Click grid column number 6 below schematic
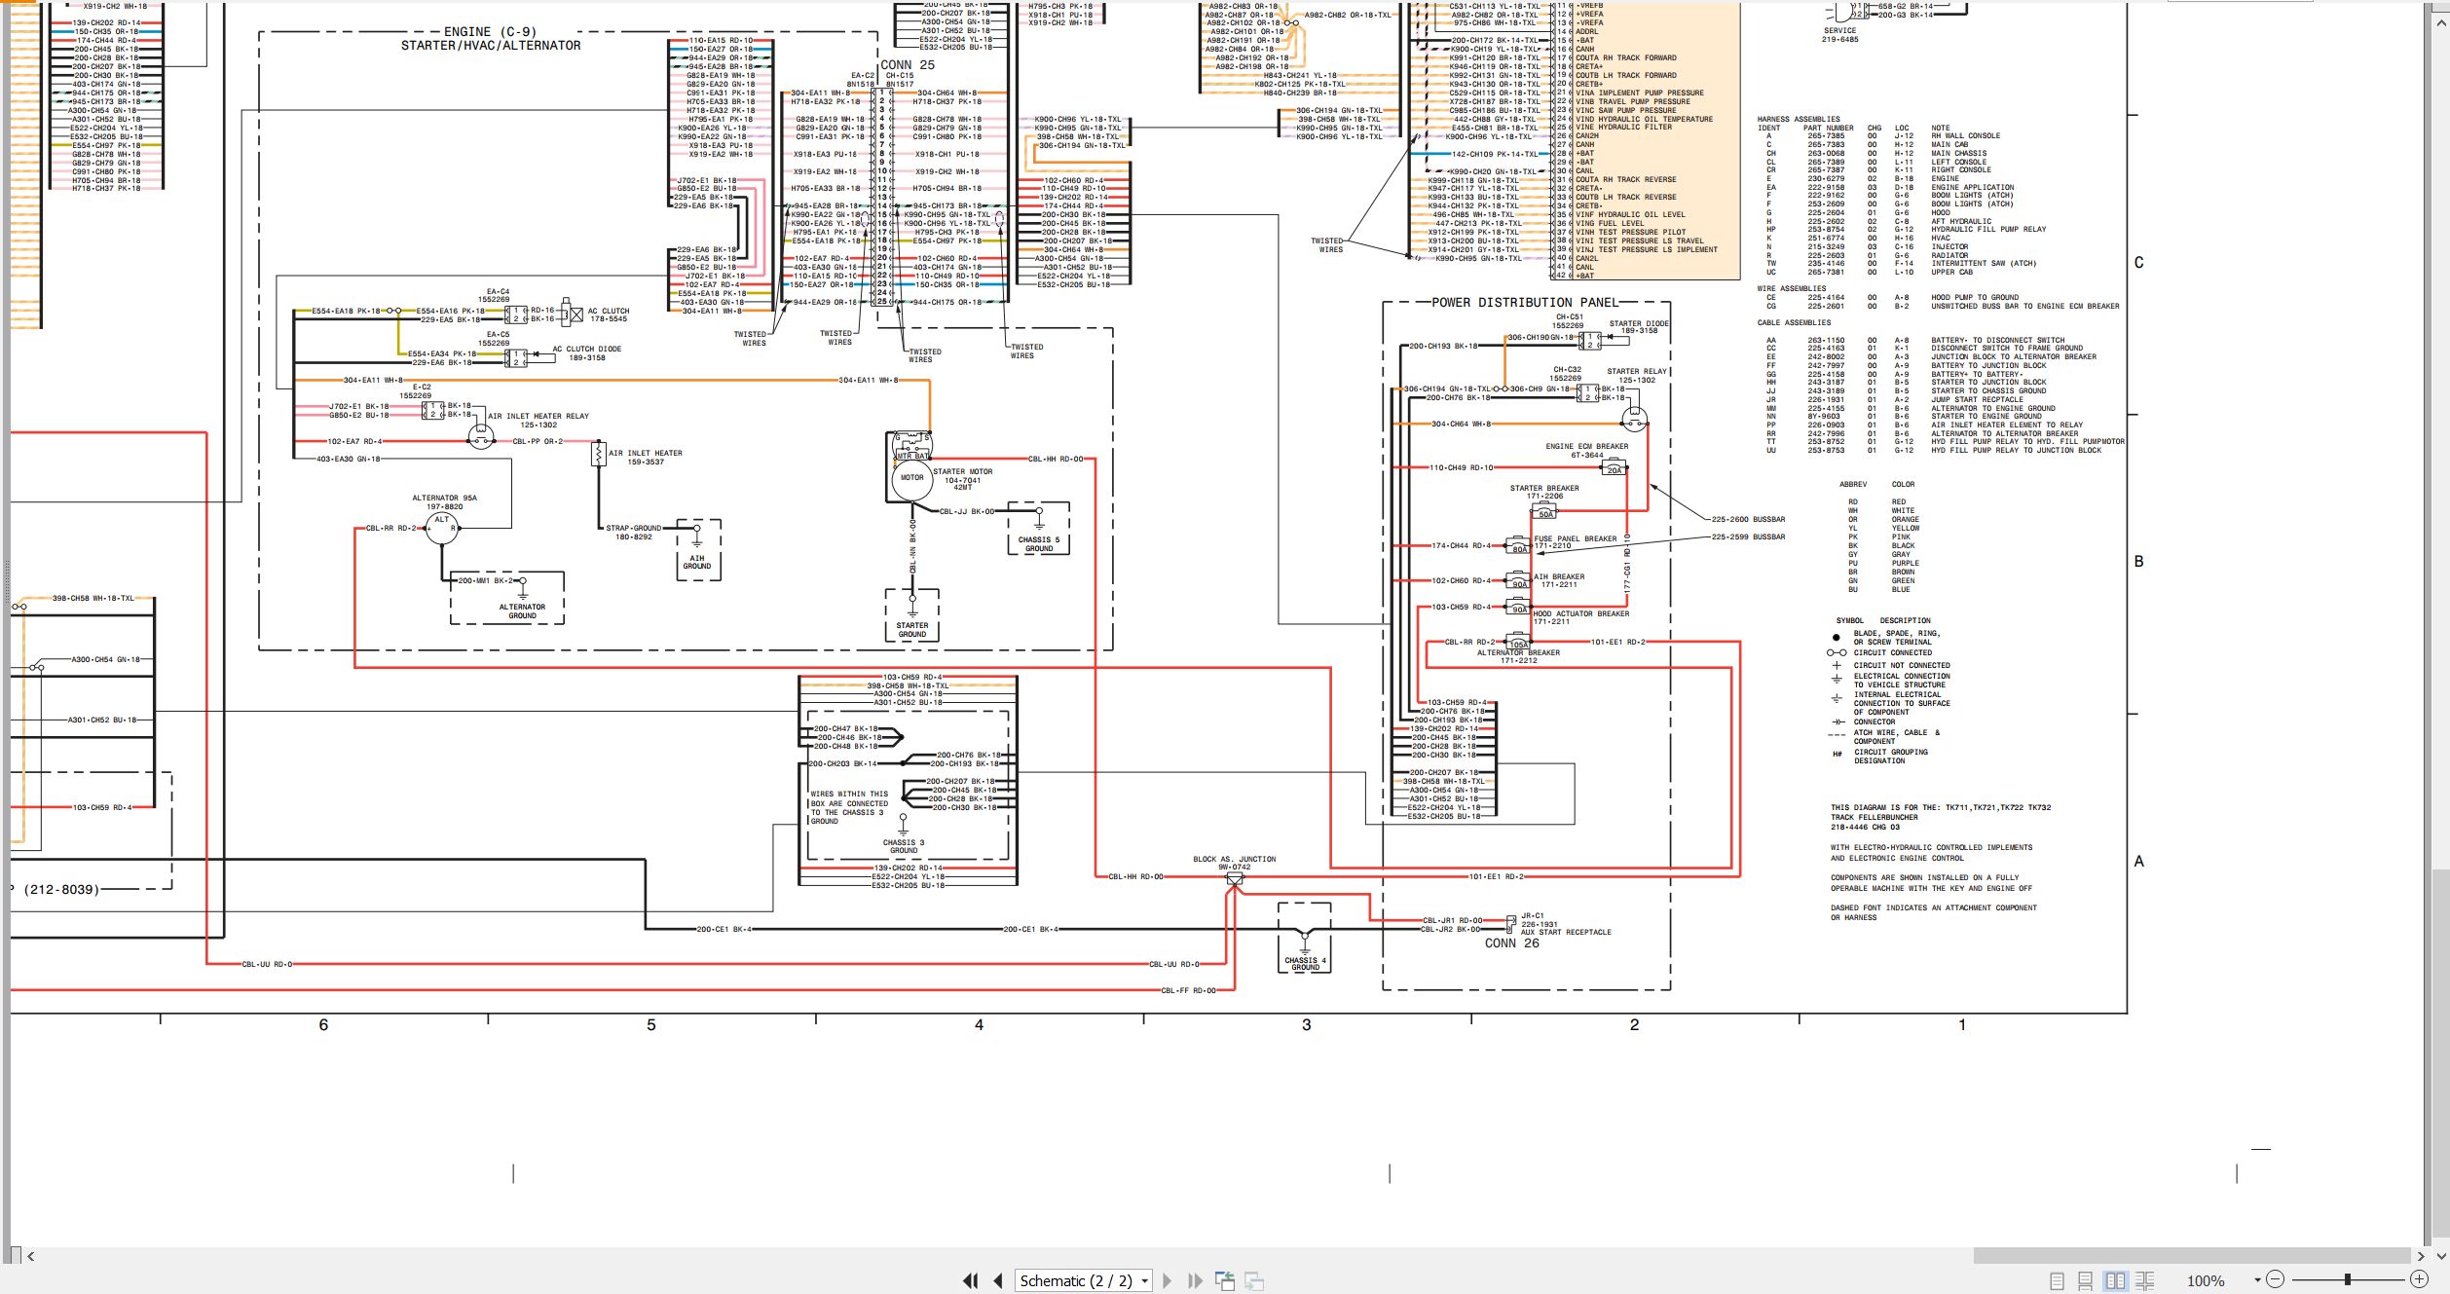2450x1294 pixels. tap(323, 1024)
